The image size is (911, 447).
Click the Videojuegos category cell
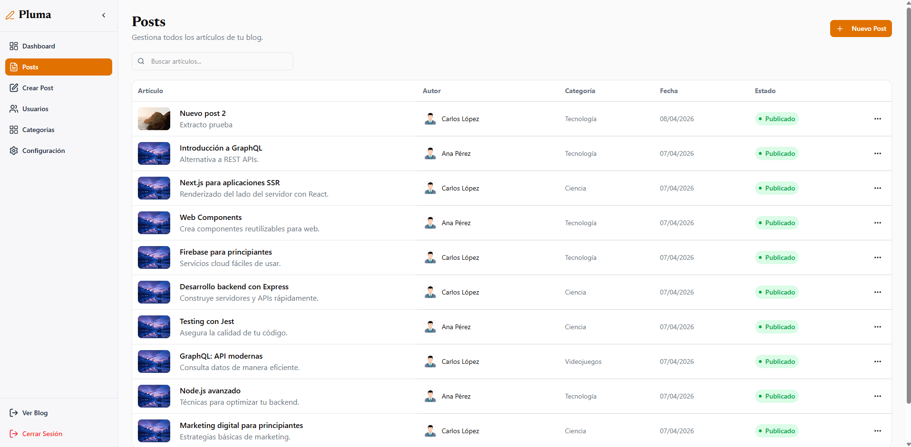tap(583, 361)
